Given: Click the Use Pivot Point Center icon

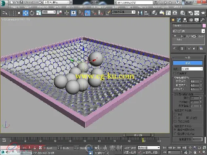Looking at the screenshot, I should pos(59,13).
